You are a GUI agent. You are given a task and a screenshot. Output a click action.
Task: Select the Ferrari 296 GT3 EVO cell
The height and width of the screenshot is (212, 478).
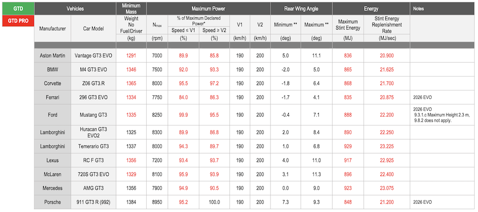[93, 97]
